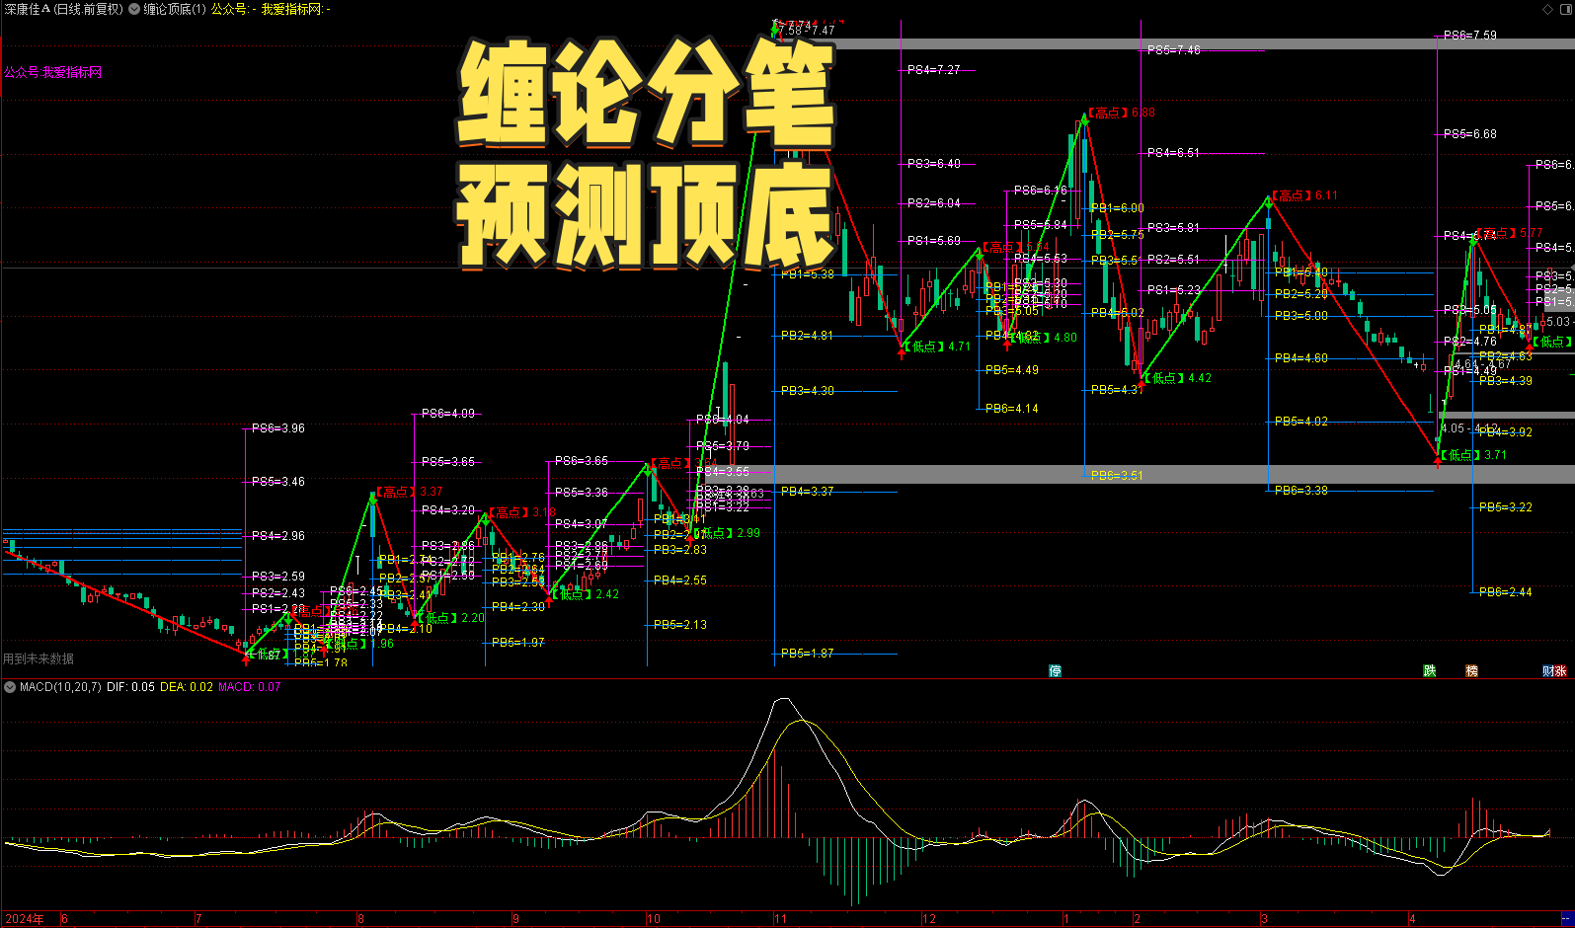Click the PB6=3.51 support level label
The image size is (1575, 928).
point(1117,475)
